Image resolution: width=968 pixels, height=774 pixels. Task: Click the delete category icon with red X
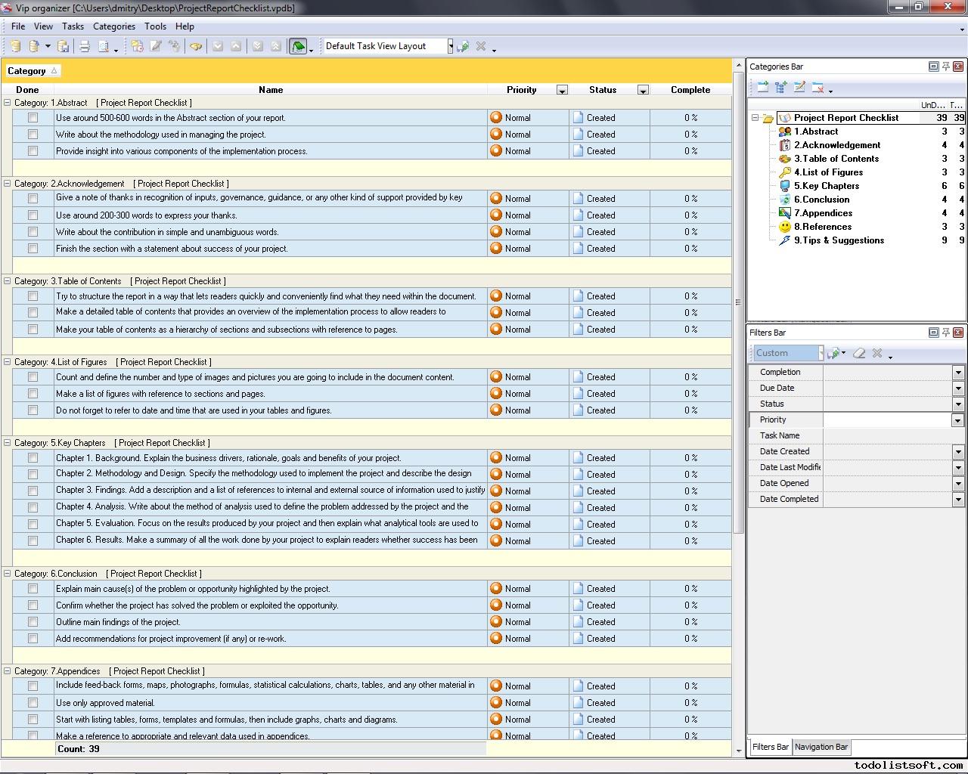click(818, 88)
